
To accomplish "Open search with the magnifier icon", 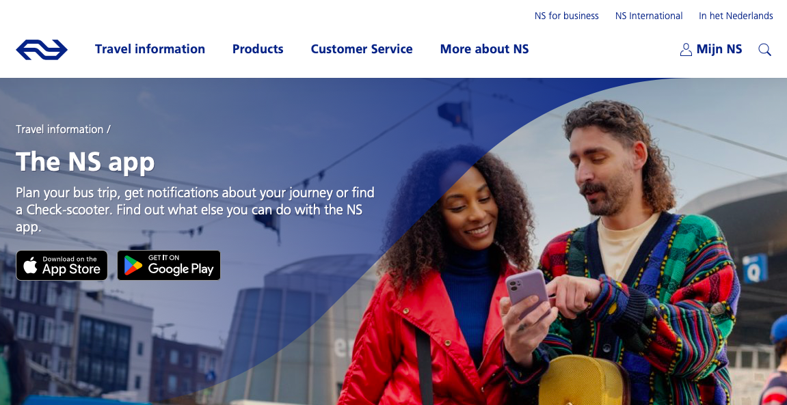I will tap(764, 50).
